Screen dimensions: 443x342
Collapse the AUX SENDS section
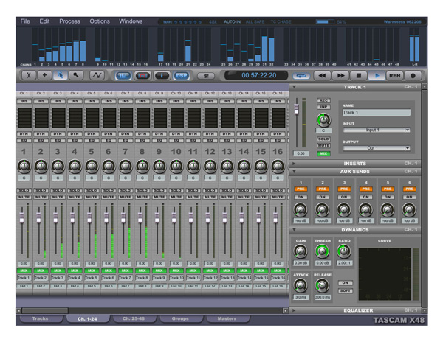pyautogui.click(x=294, y=172)
